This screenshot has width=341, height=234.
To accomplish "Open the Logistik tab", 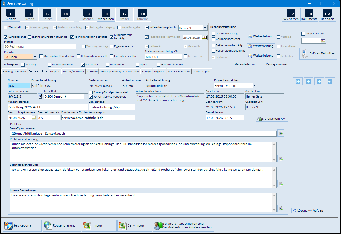I will pyautogui.click(x=55, y=71).
